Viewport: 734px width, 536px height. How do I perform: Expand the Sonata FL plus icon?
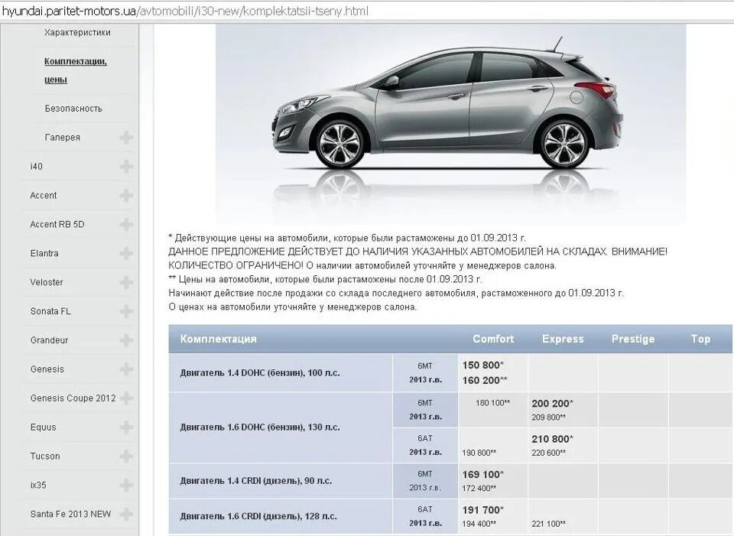coord(126,311)
